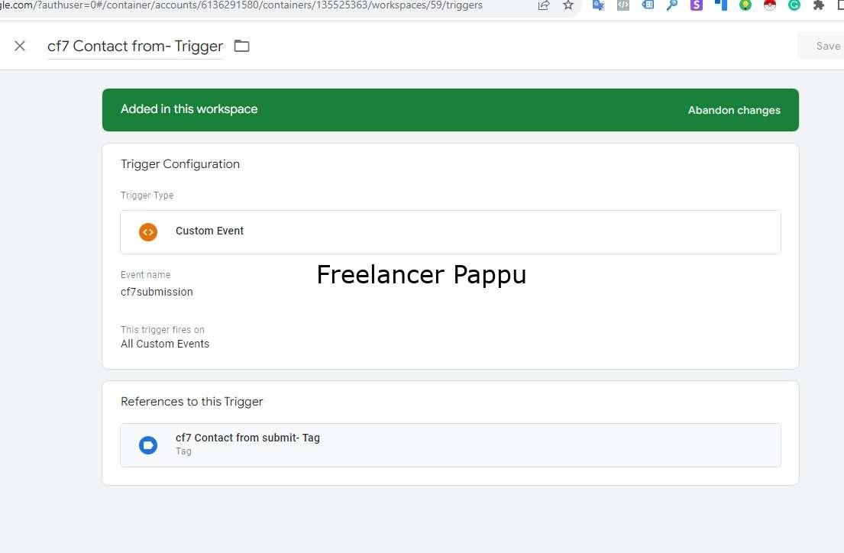This screenshot has width=844, height=553.
Task: Click the 'Event name' label
Action: (x=145, y=275)
